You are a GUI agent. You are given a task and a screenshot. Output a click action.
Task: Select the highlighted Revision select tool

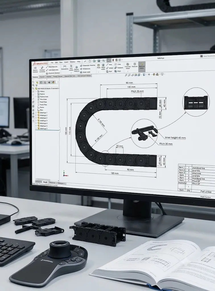point(142,66)
